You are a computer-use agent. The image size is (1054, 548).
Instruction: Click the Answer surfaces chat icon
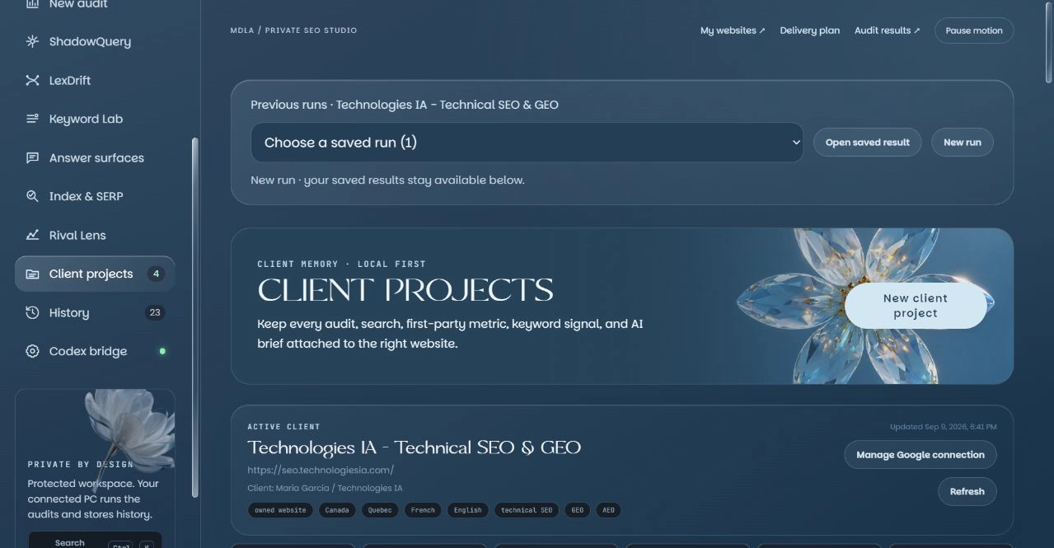point(32,157)
